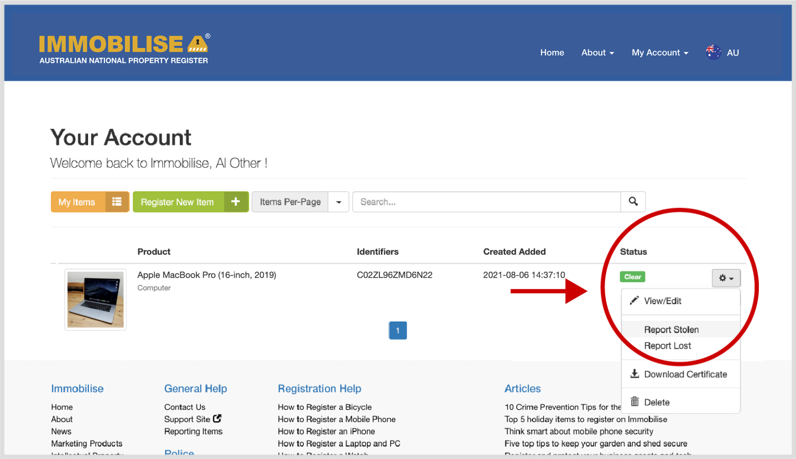The width and height of the screenshot is (796, 459).
Task: Select Report Stolen from the menu
Action: 671,330
